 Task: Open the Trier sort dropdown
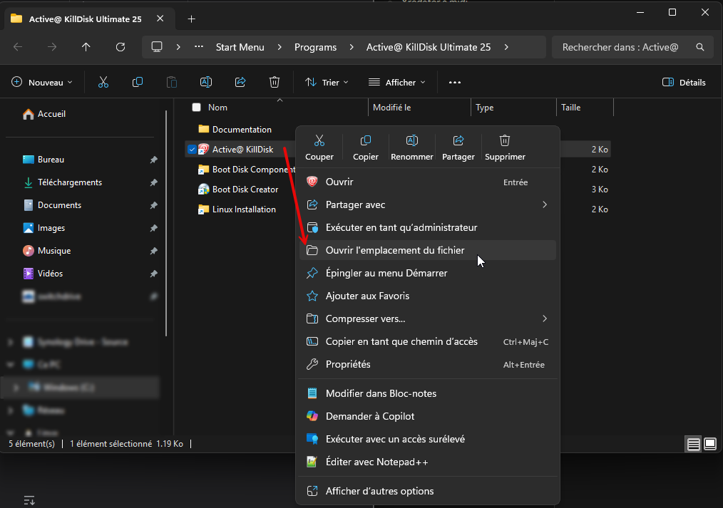pos(327,83)
